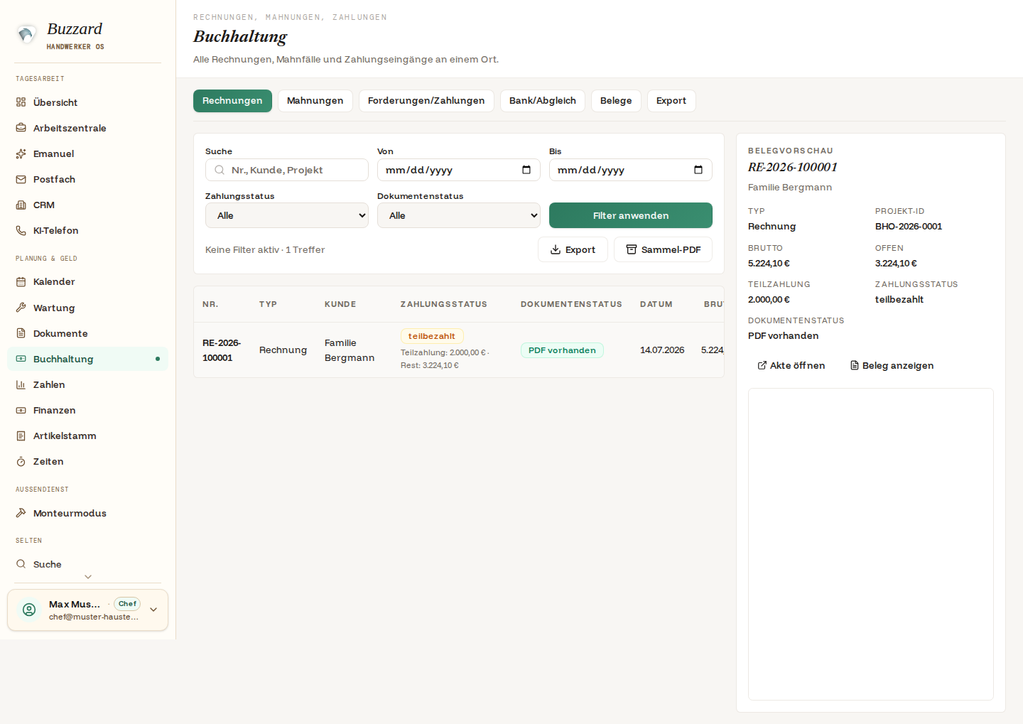Click the Buzzard logo icon
Image resolution: width=1023 pixels, height=724 pixels.
[26, 33]
